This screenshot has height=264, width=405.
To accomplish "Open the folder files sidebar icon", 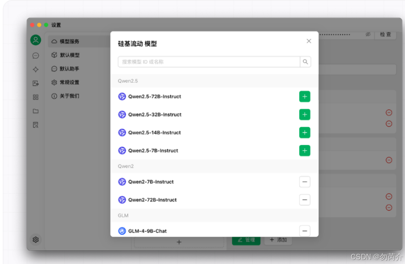I will pyautogui.click(x=36, y=111).
